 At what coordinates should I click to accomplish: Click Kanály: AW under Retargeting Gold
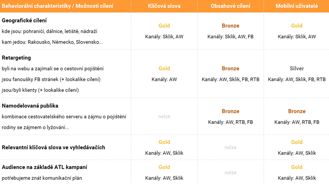[164, 79]
